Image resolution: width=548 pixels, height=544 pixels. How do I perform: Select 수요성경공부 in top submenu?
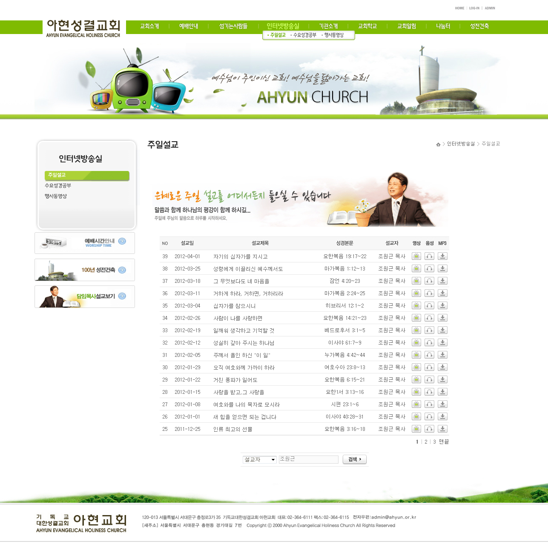pyautogui.click(x=304, y=35)
